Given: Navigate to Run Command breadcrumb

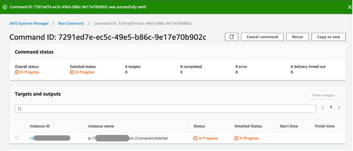Looking at the screenshot, I should point(71,23).
